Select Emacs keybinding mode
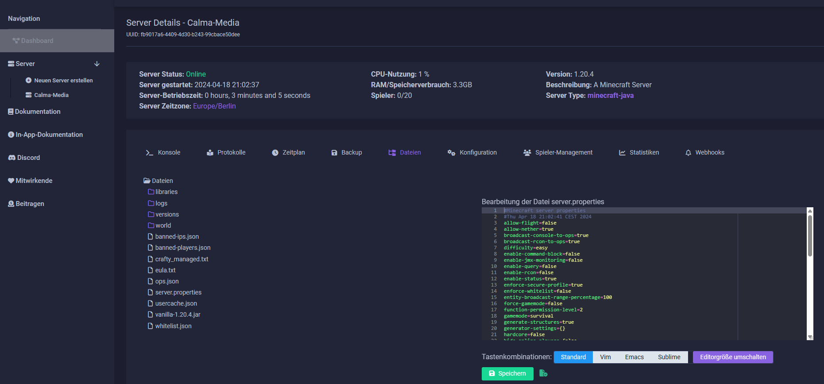Screen dimensions: 824x384 point(634,357)
